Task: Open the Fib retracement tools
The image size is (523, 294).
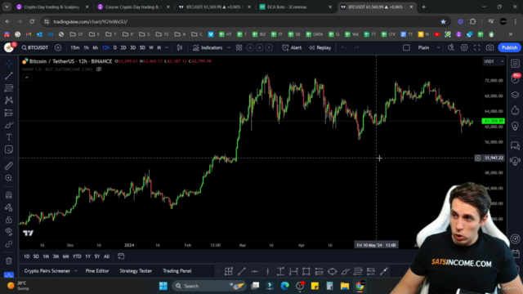Action: click(9, 88)
